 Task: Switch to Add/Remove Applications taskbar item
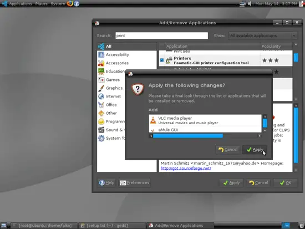180,226
